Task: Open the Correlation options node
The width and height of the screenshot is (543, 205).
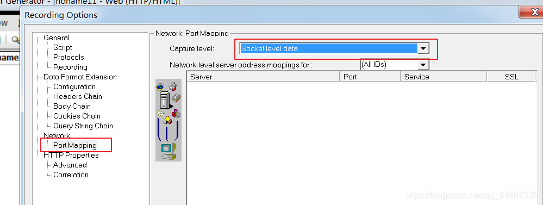Action: (71, 175)
